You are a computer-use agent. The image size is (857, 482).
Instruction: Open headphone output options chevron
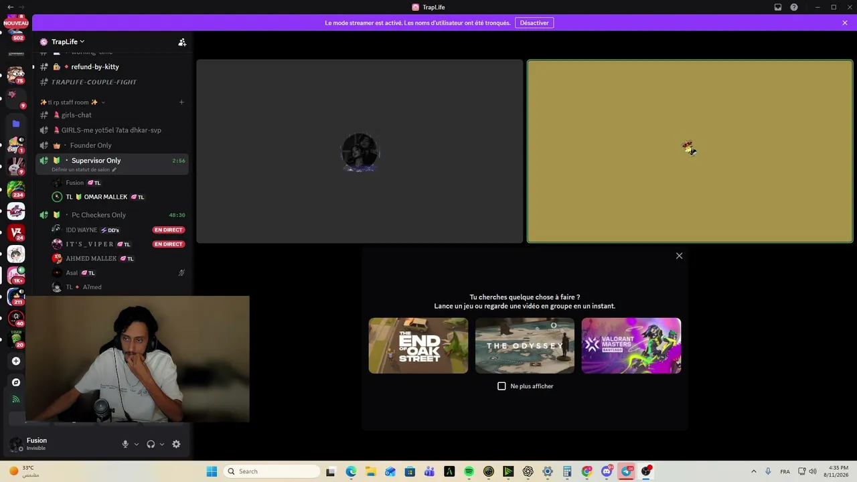(161, 444)
